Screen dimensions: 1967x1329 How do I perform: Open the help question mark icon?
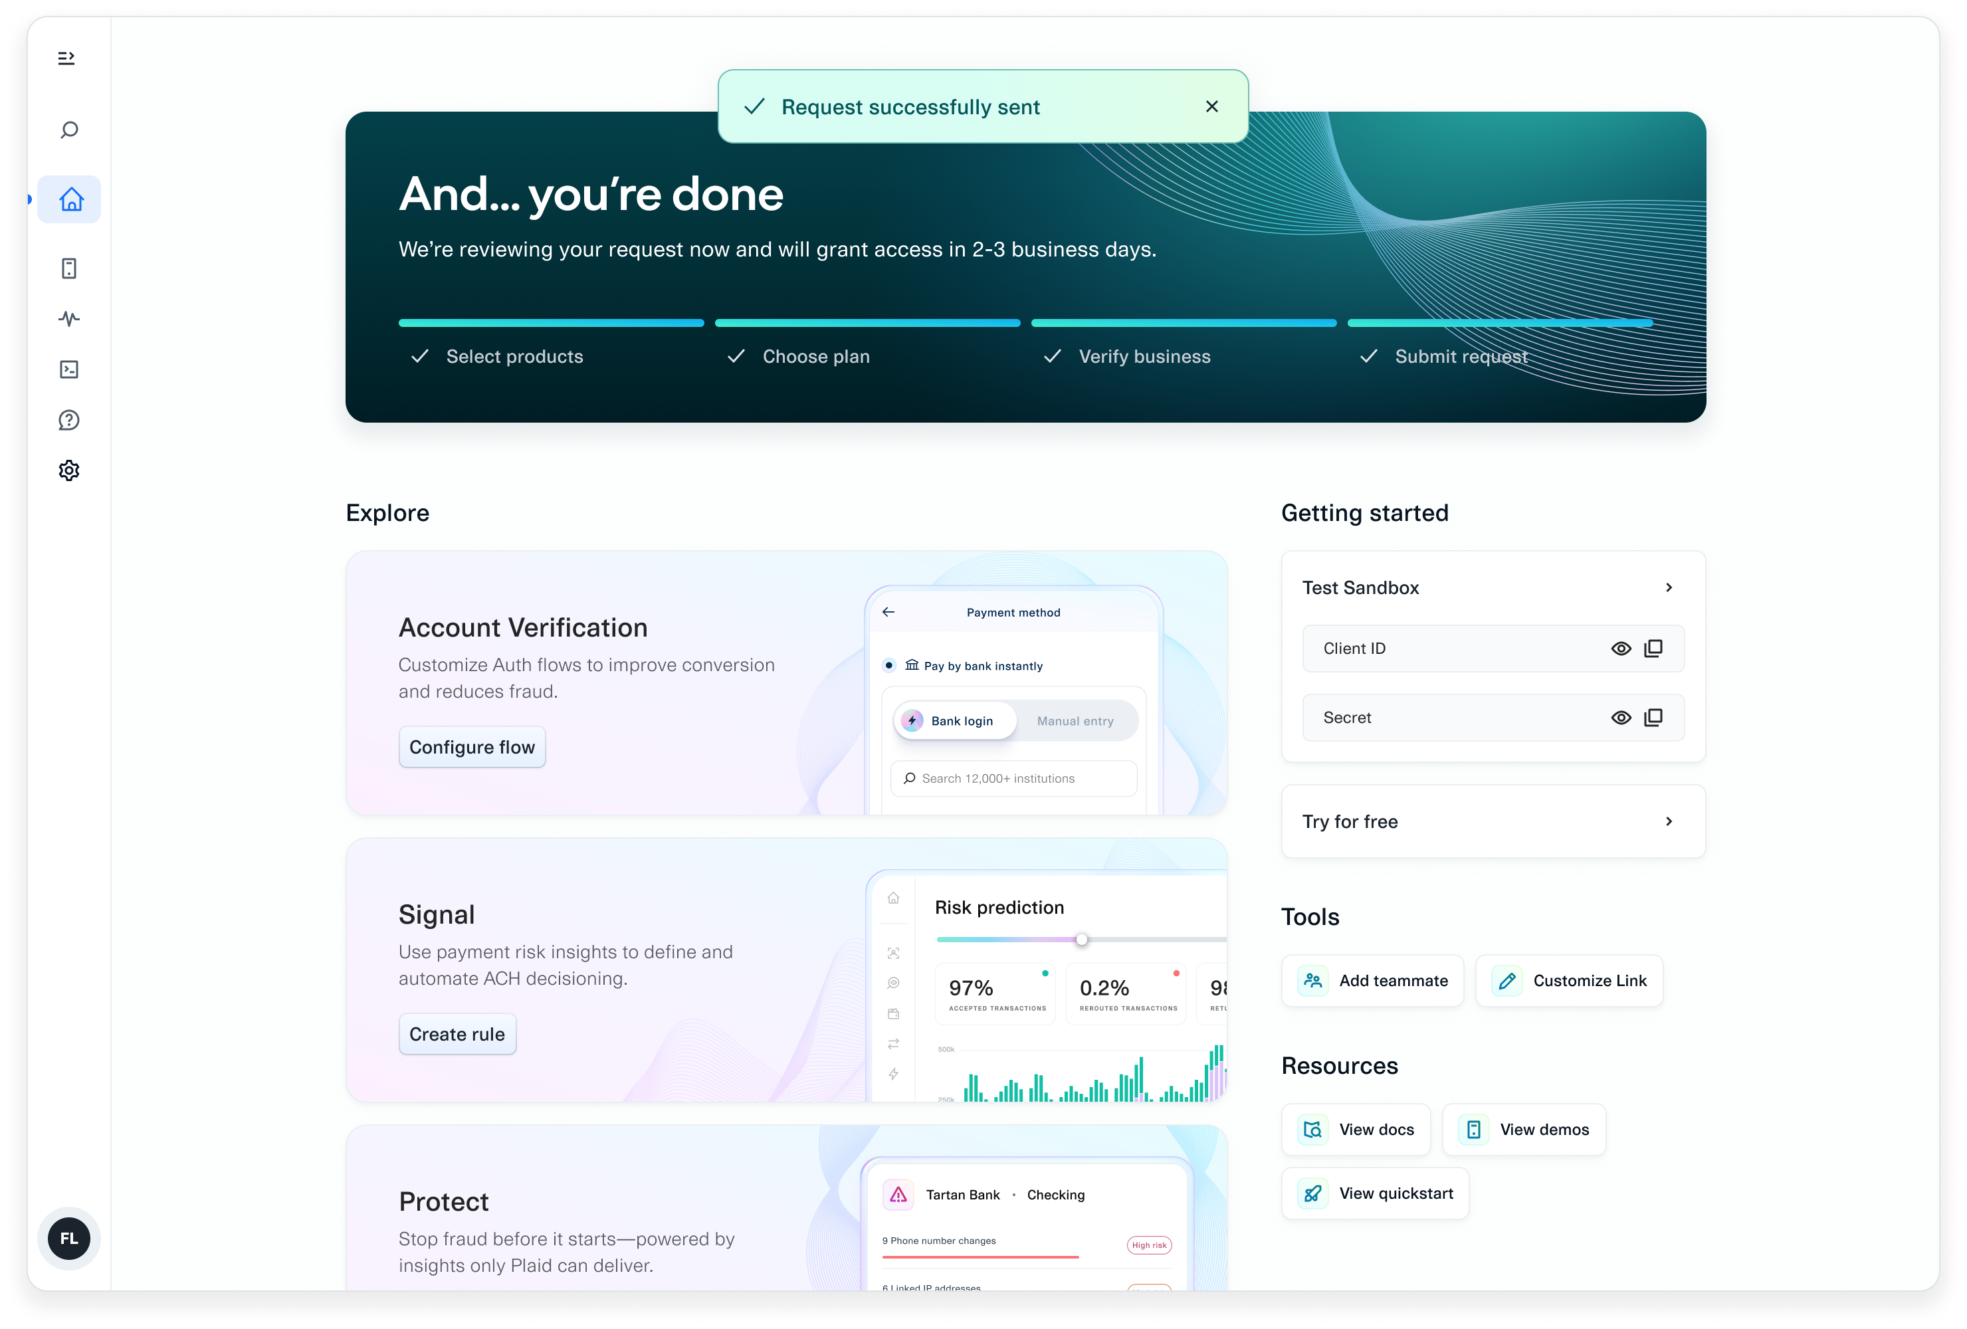coord(69,420)
